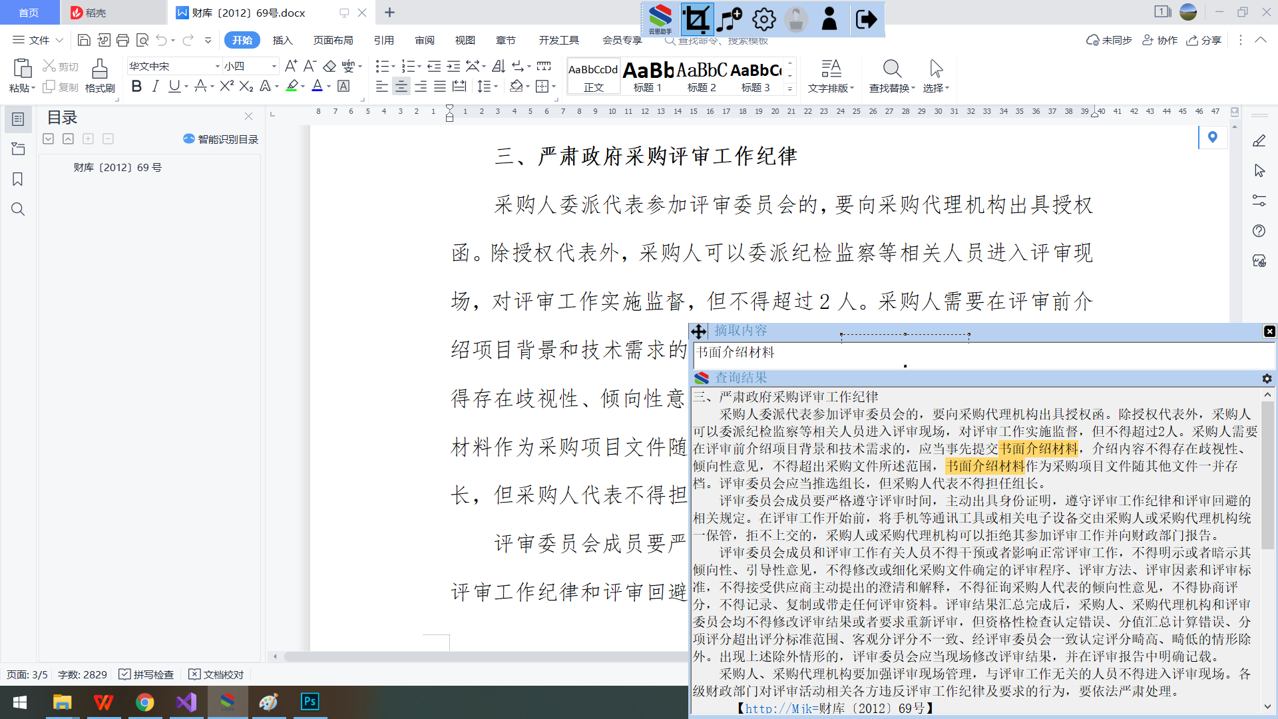Align text left
1278x719 pixels.
(381, 86)
